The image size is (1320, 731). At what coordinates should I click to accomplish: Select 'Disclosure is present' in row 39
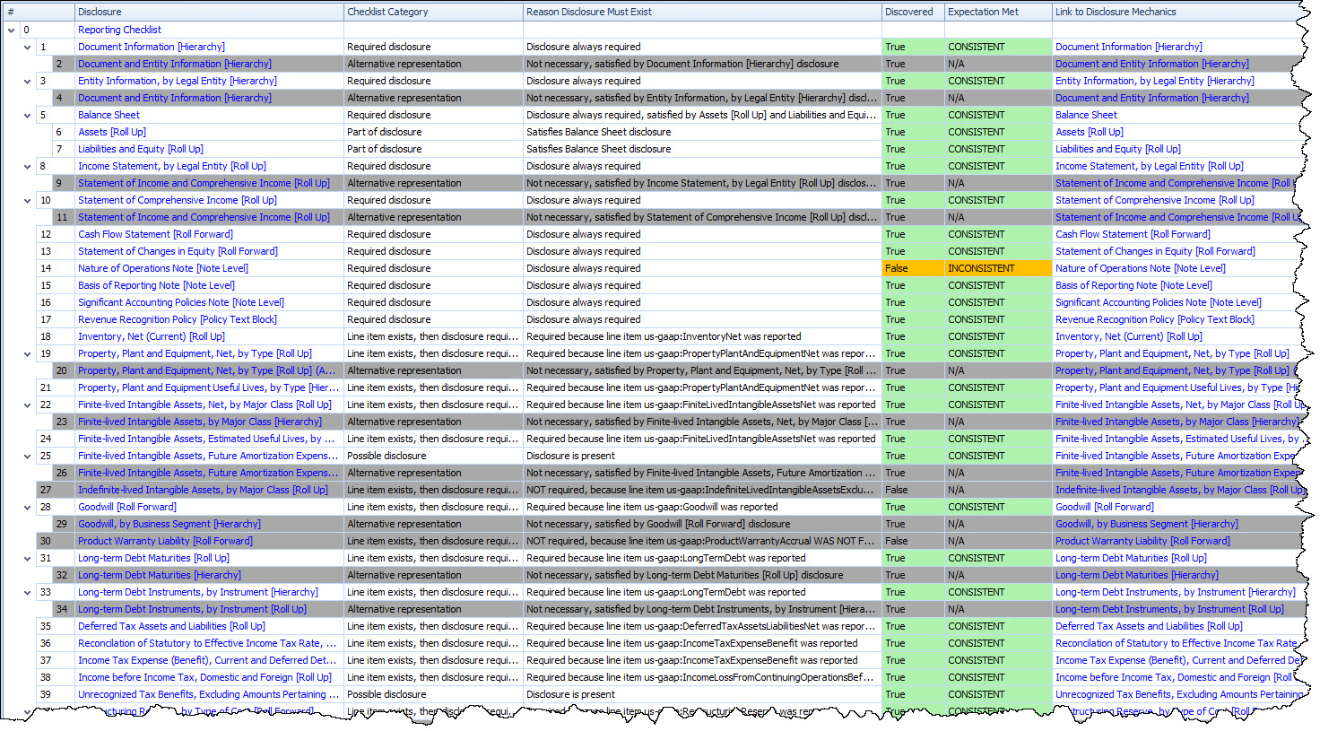coord(702,694)
